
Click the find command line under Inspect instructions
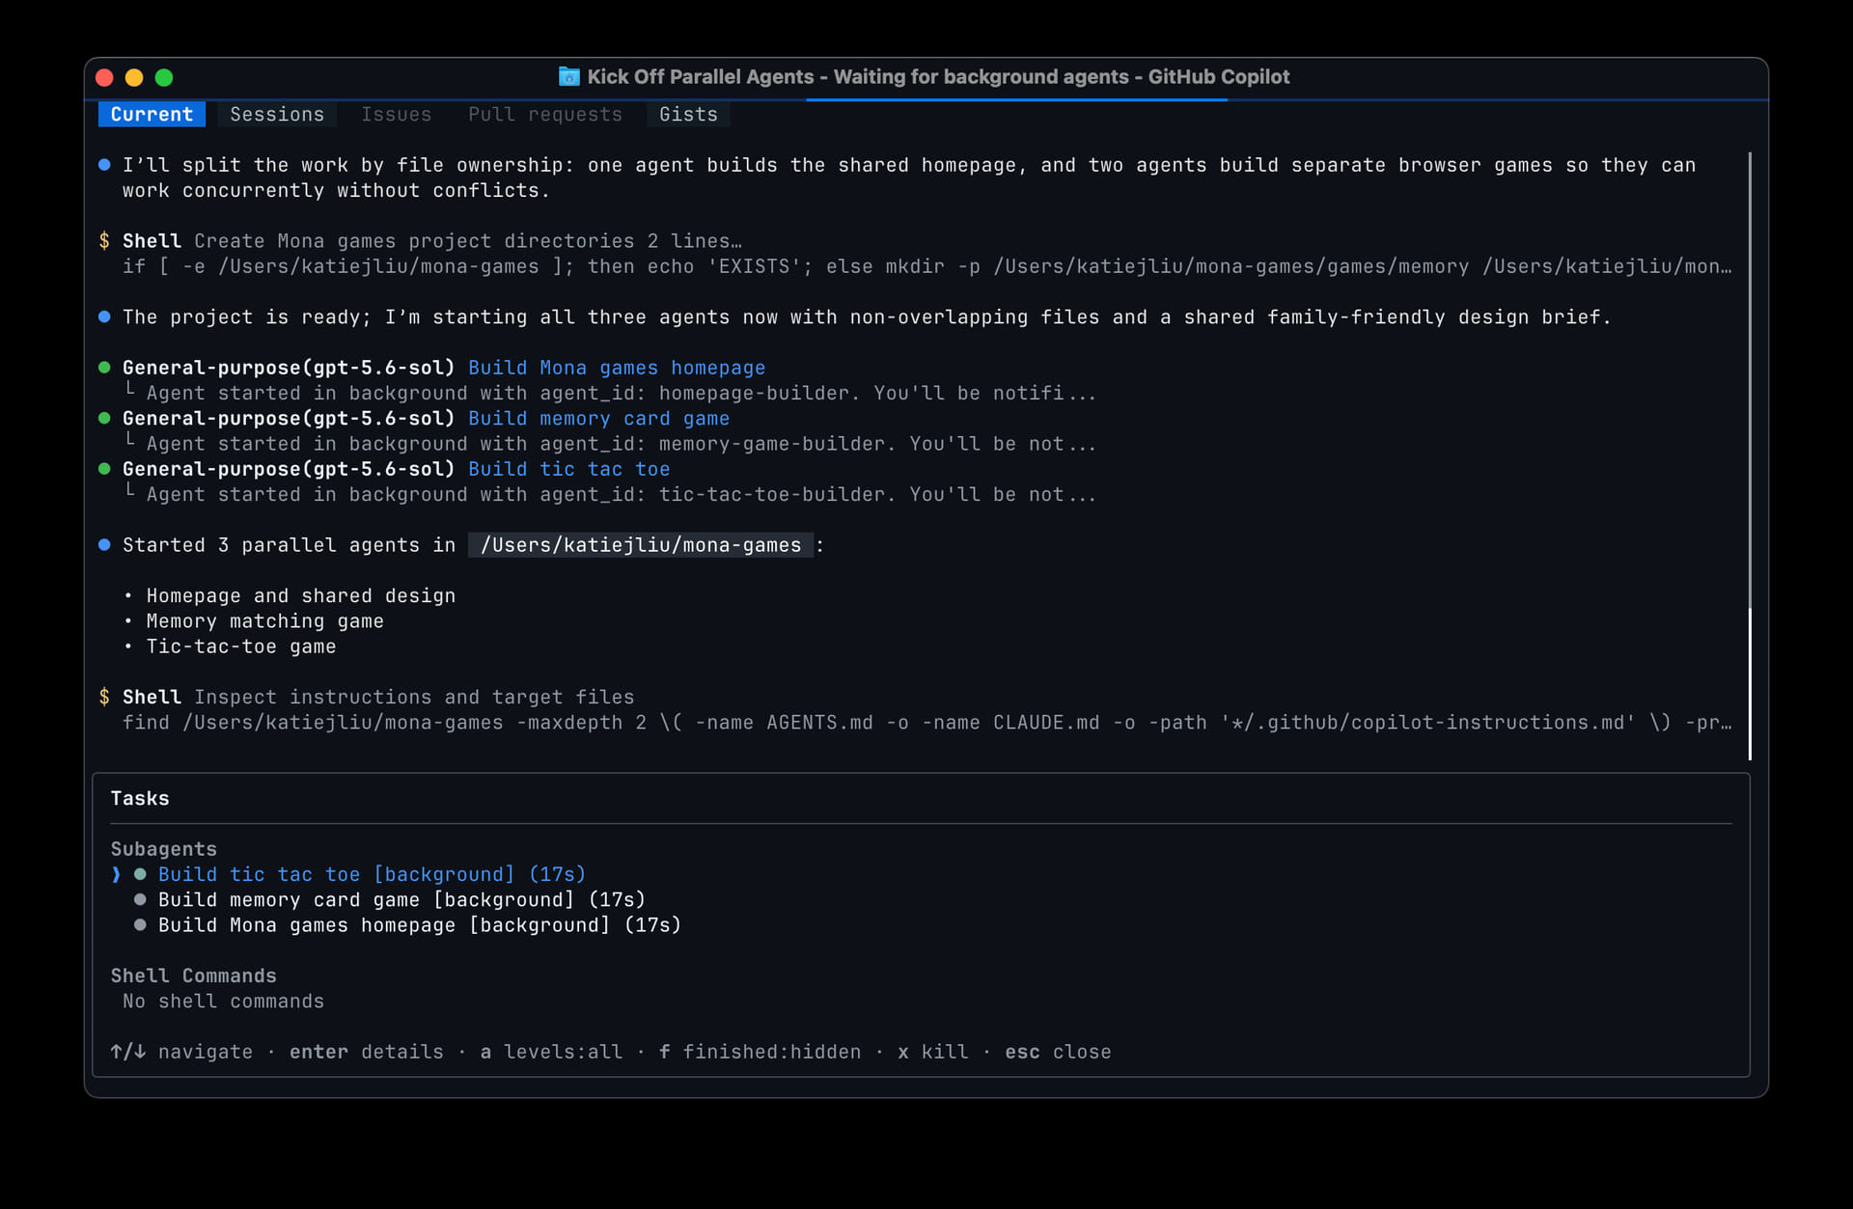(926, 722)
